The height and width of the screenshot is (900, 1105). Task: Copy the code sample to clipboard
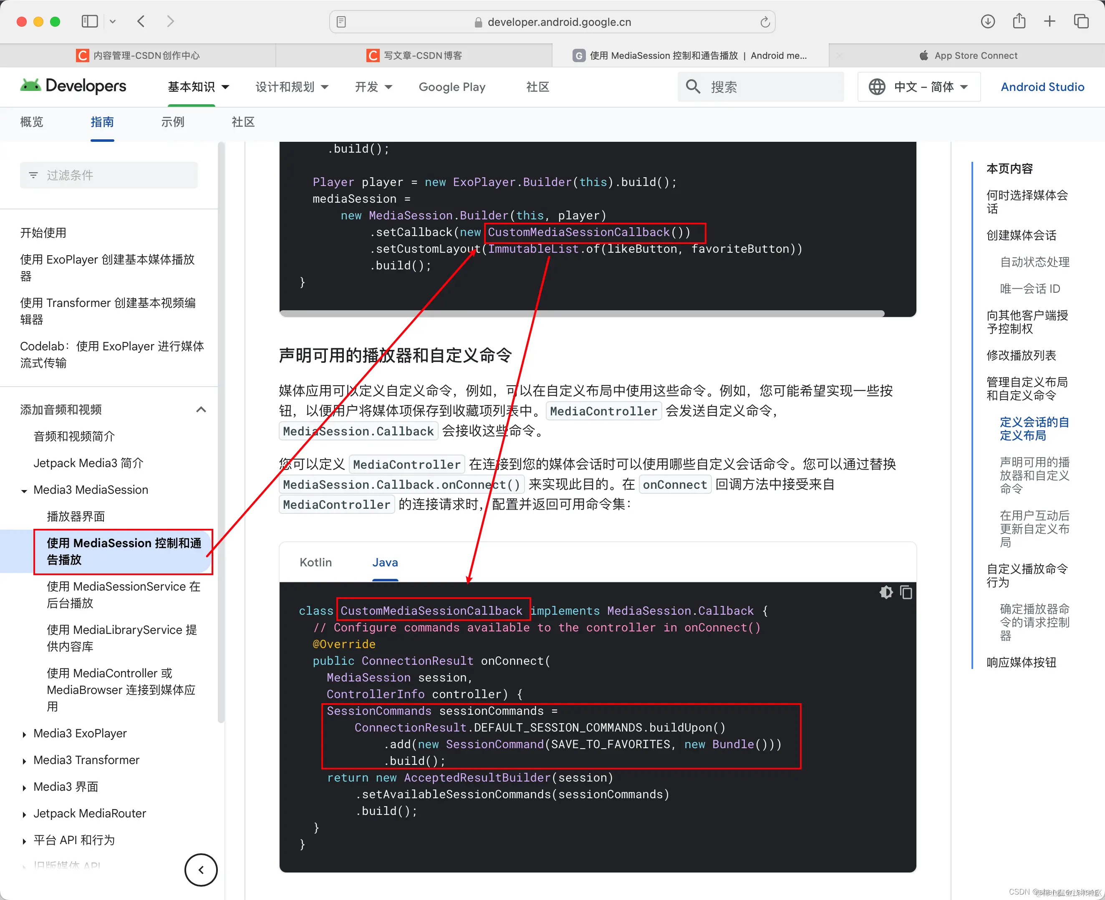(x=906, y=592)
